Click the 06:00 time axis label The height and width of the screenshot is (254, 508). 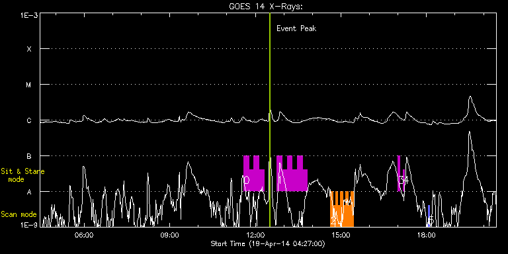[x=84, y=235]
